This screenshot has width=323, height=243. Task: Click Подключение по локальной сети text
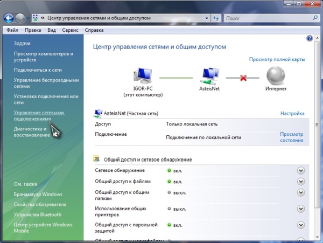(203, 137)
